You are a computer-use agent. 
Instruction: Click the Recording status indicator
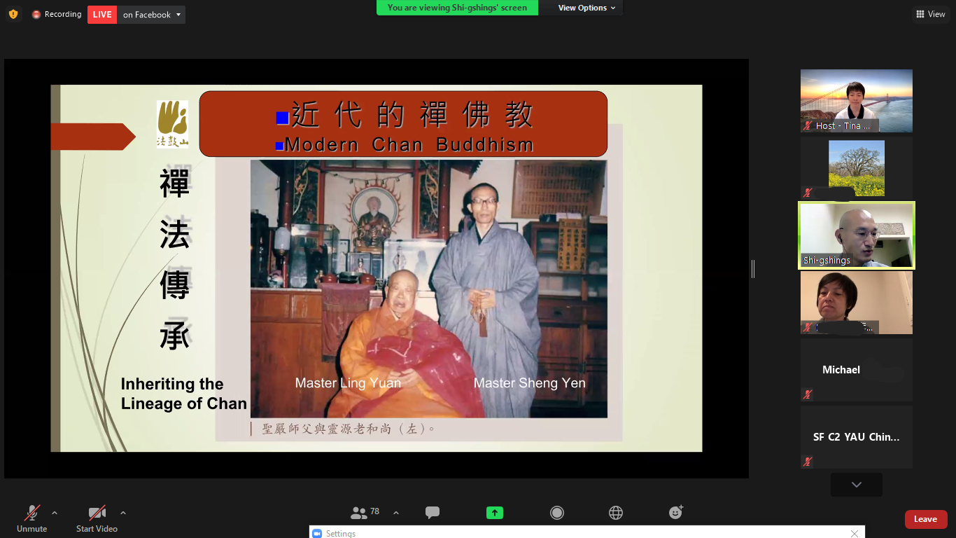57,14
